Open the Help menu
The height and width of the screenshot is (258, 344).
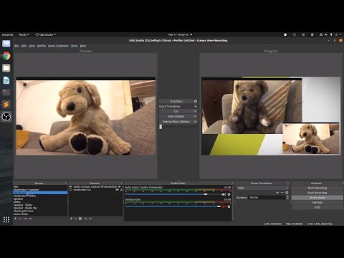point(83,46)
